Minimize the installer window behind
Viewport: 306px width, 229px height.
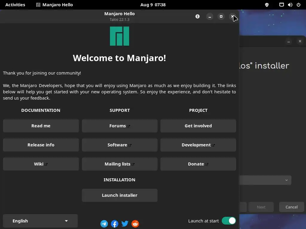pyautogui.click(x=289, y=41)
